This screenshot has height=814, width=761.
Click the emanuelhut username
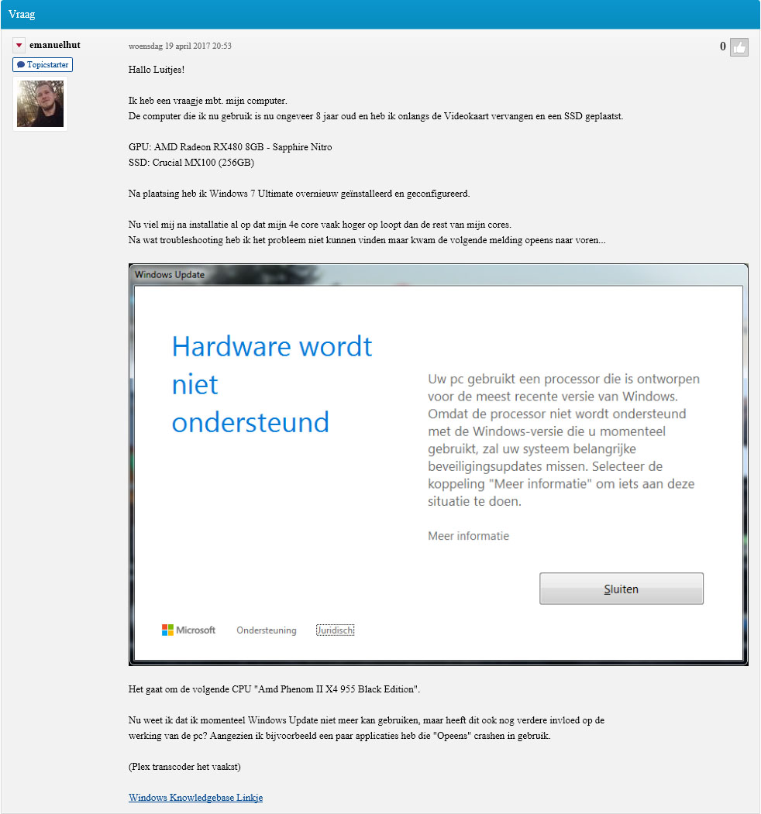click(x=55, y=45)
